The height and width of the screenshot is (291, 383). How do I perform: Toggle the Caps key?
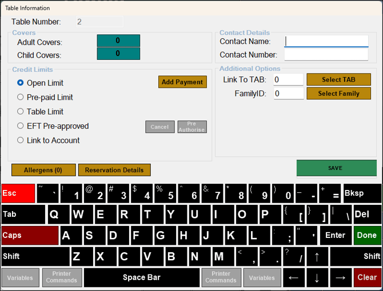(30, 236)
